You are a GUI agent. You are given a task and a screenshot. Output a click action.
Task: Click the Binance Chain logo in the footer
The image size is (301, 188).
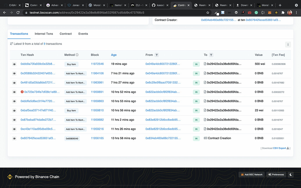(10, 177)
